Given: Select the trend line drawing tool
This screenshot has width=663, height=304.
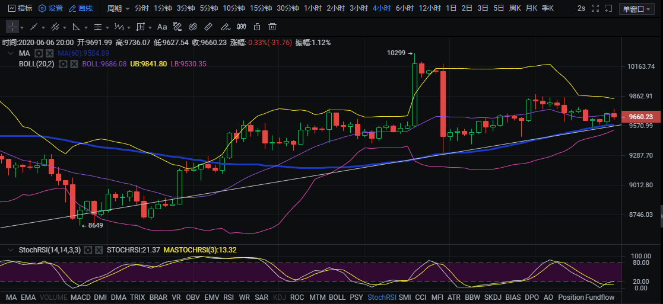Looking at the screenshot, I should 34,27.
